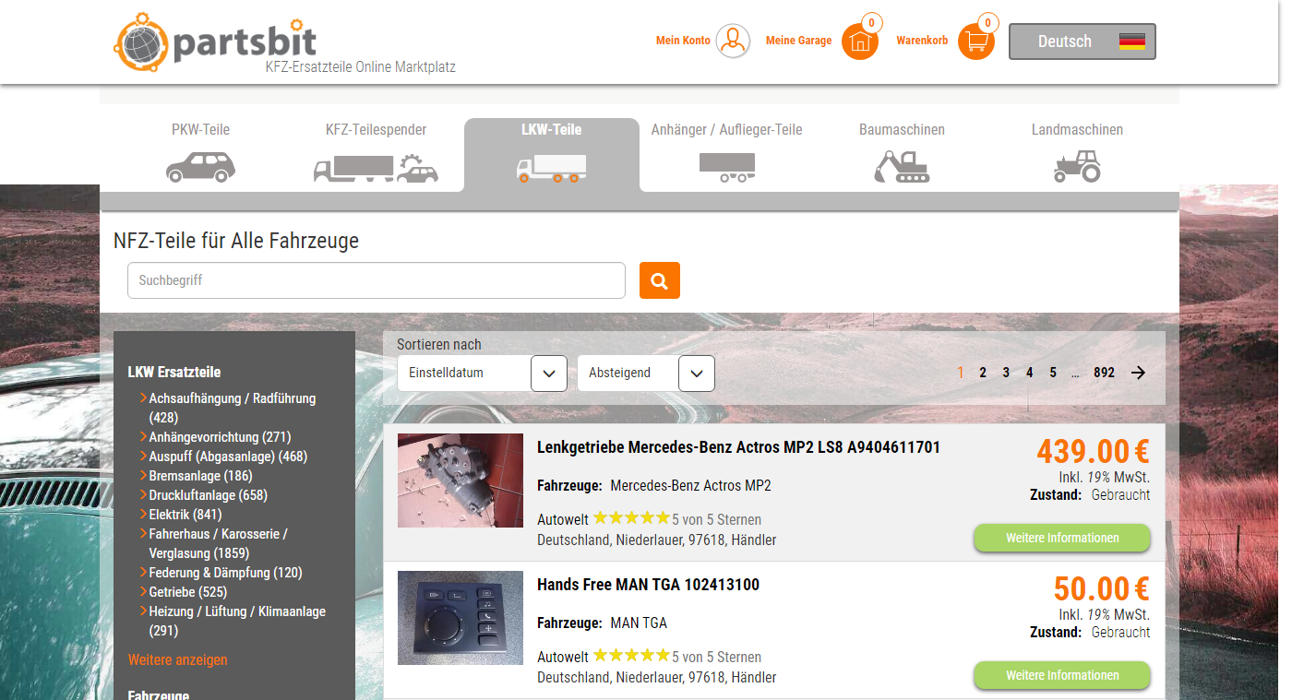Open Hands Free MAN TGA title

648,585
